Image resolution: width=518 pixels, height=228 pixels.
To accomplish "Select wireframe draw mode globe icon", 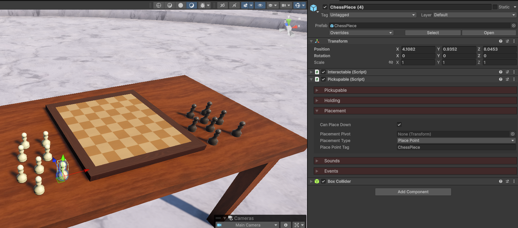I will coord(159,5).
